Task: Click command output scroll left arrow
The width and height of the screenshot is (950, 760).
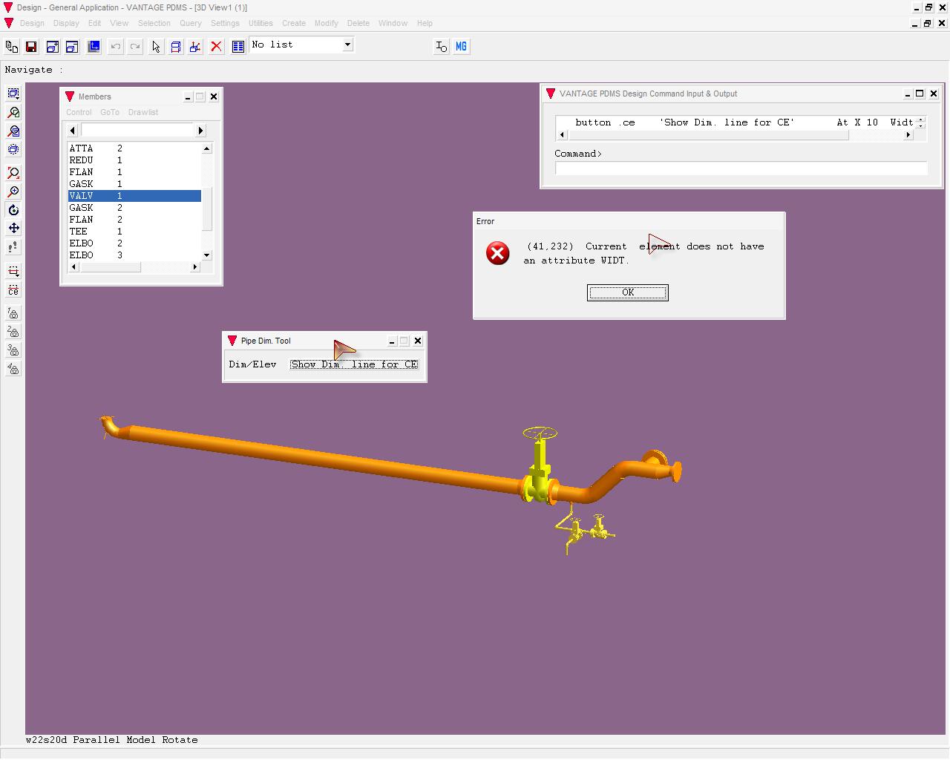Action: click(562, 135)
